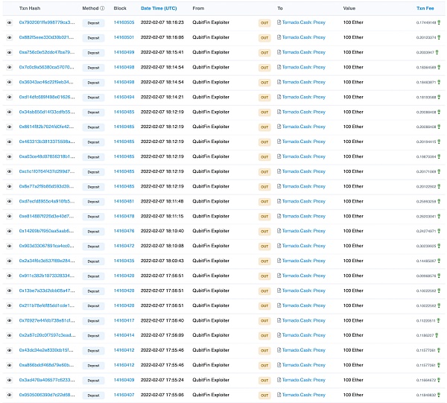Screen dimensions: 447x403
Task: Toggle the Date Time (UTC) column format
Action: [x=159, y=8]
